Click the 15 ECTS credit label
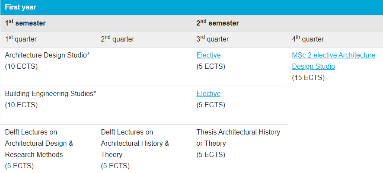Screen dimensions: 383x173 click(308, 78)
